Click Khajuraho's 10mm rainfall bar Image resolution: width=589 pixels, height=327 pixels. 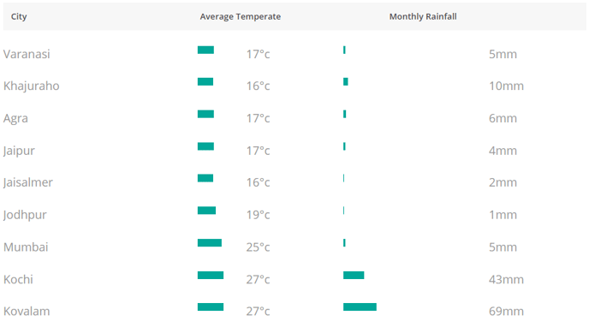pos(346,82)
